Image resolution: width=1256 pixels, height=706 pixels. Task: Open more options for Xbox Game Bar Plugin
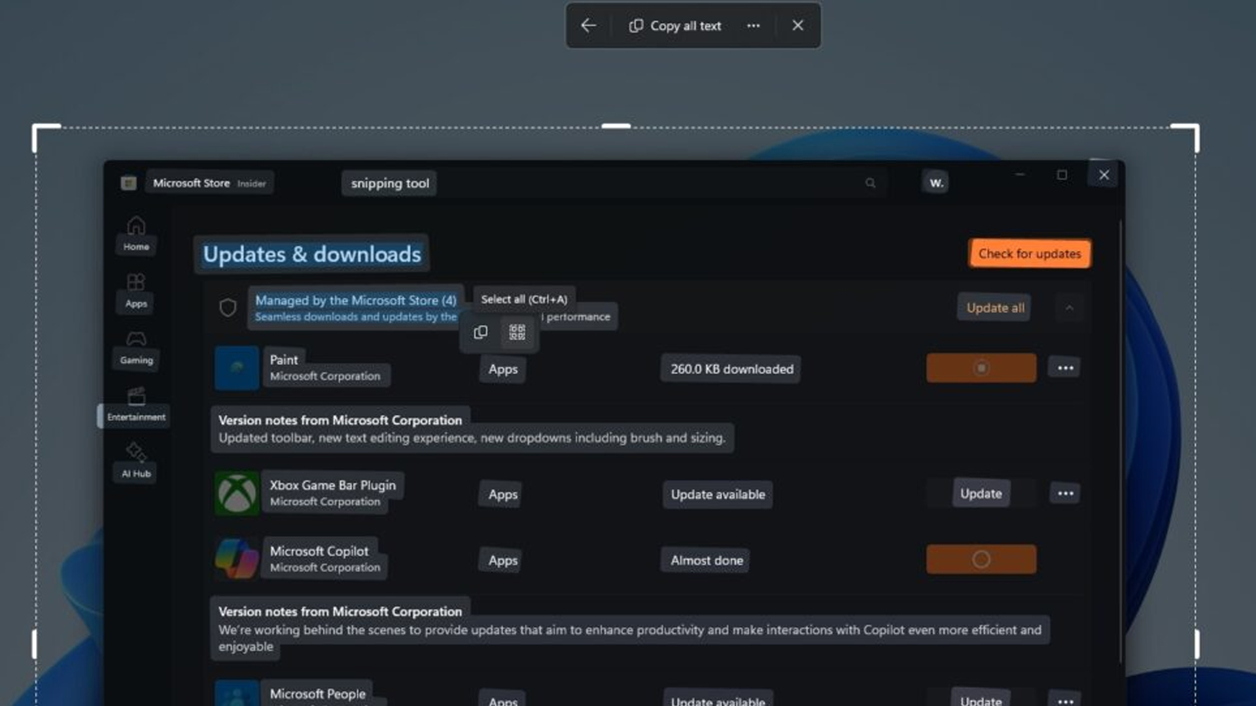1065,494
